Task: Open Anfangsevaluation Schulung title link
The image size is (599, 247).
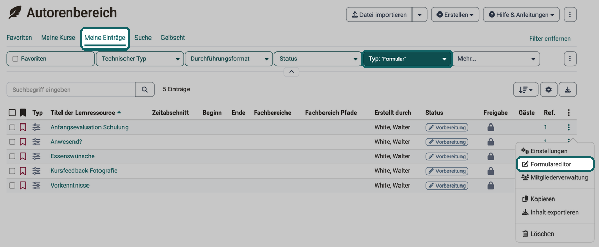Action: click(x=90, y=127)
